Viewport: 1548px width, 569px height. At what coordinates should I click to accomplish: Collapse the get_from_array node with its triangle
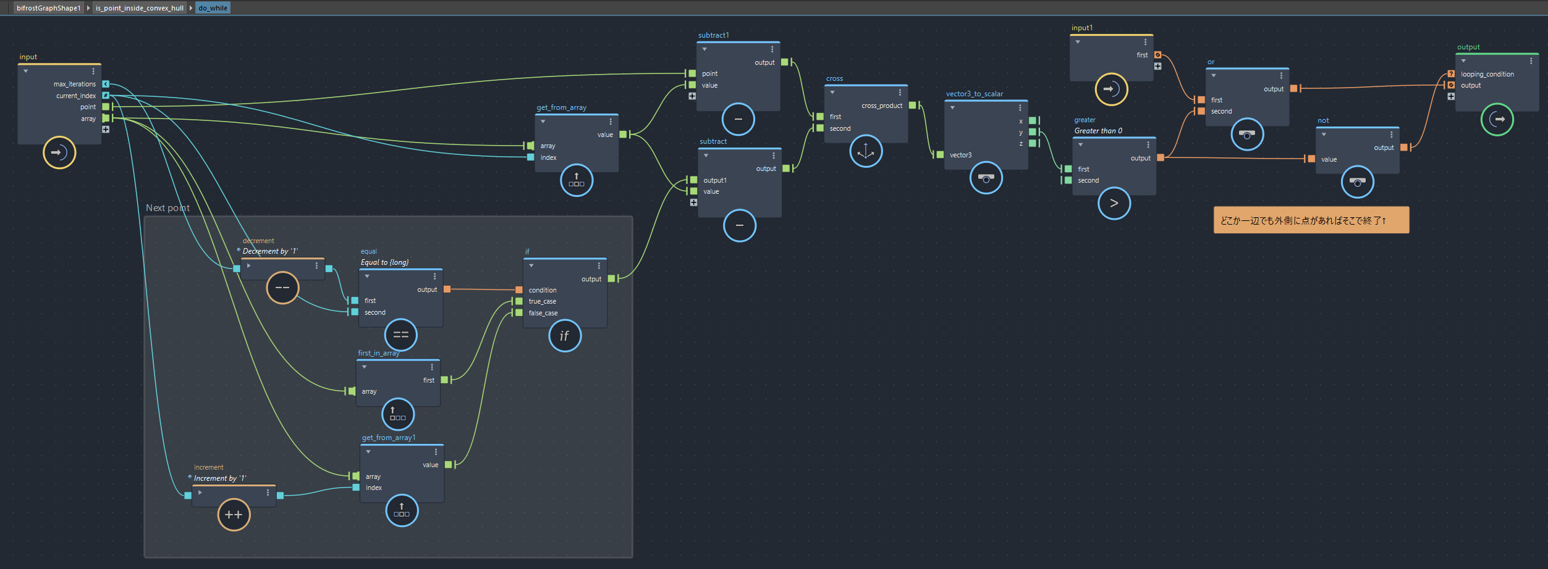(543, 122)
